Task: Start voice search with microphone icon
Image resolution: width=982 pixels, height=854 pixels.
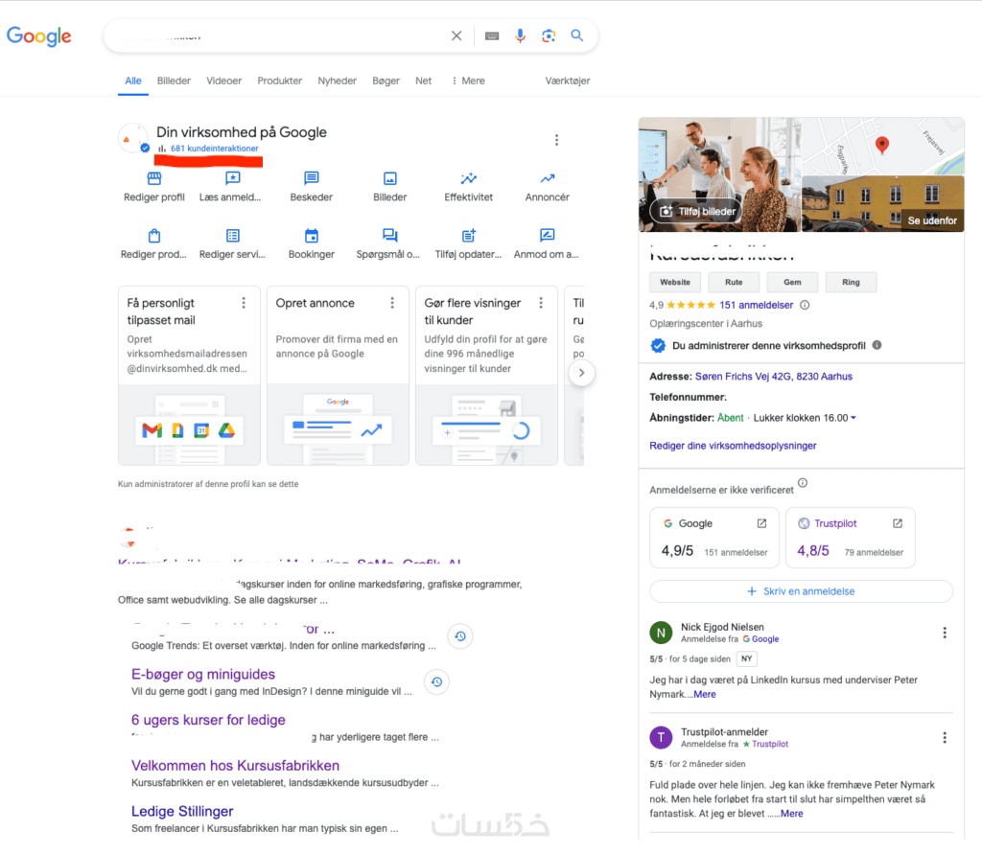Action: click(520, 35)
